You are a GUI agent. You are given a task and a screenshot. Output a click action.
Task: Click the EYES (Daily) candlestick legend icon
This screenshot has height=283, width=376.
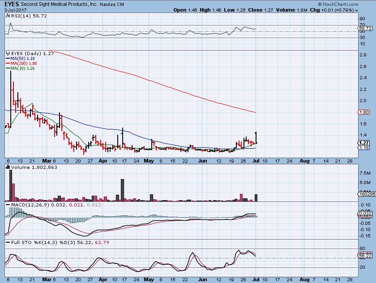coord(7,53)
